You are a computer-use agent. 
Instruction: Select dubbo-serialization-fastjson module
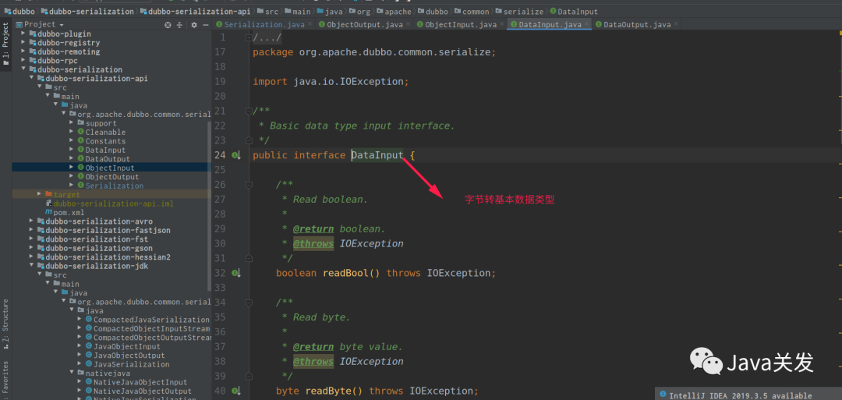click(x=104, y=230)
